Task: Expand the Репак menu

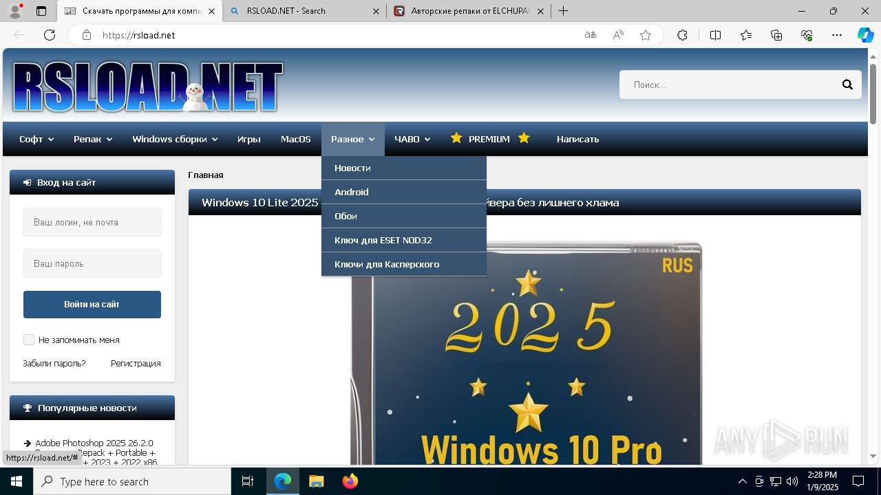Action: pos(93,139)
